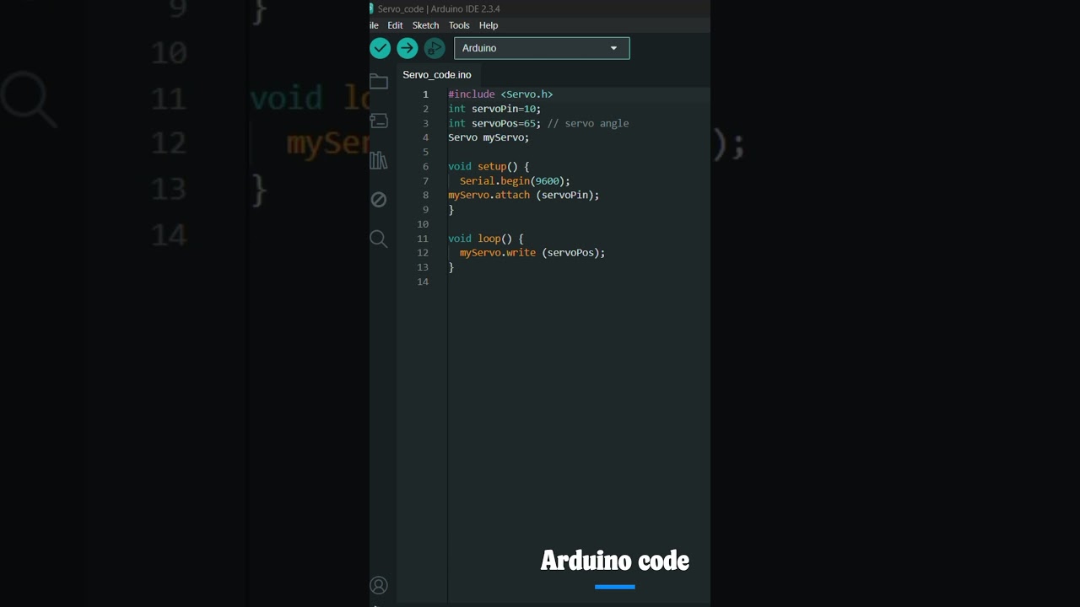The height and width of the screenshot is (607, 1080).
Task: Click line number 14 in gutter
Action: point(423,282)
